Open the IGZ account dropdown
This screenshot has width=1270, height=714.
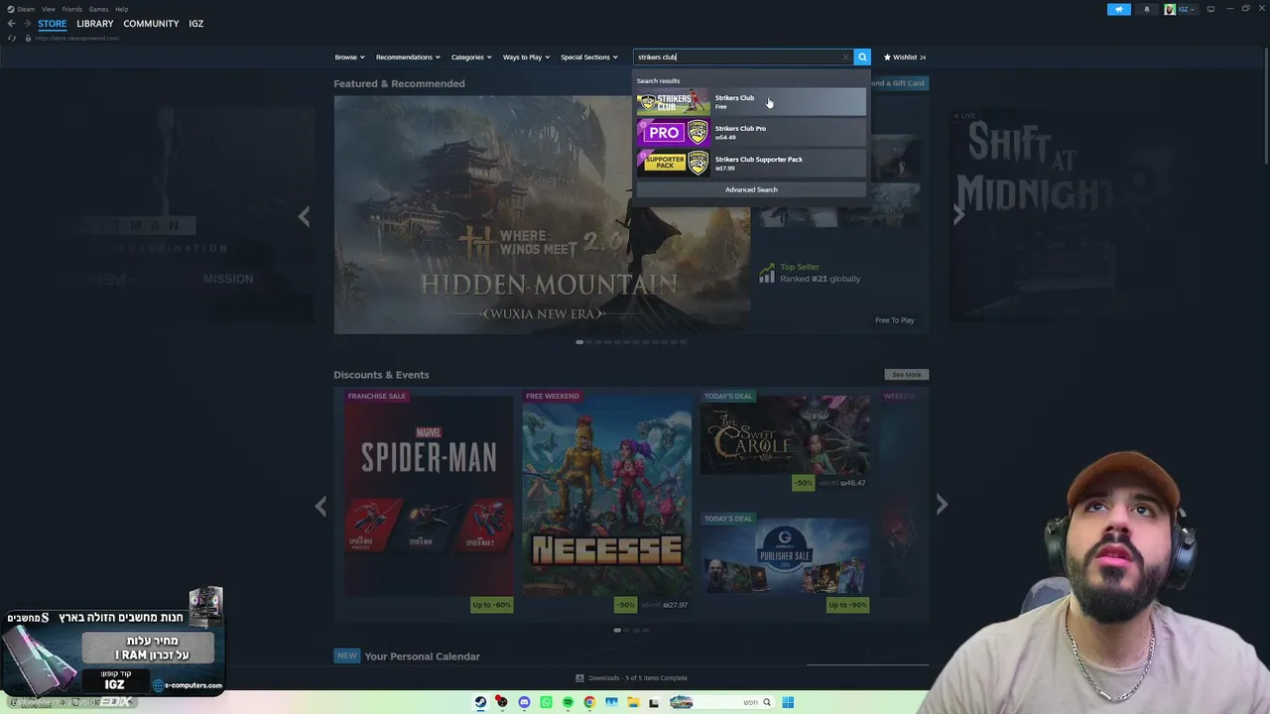click(1186, 9)
